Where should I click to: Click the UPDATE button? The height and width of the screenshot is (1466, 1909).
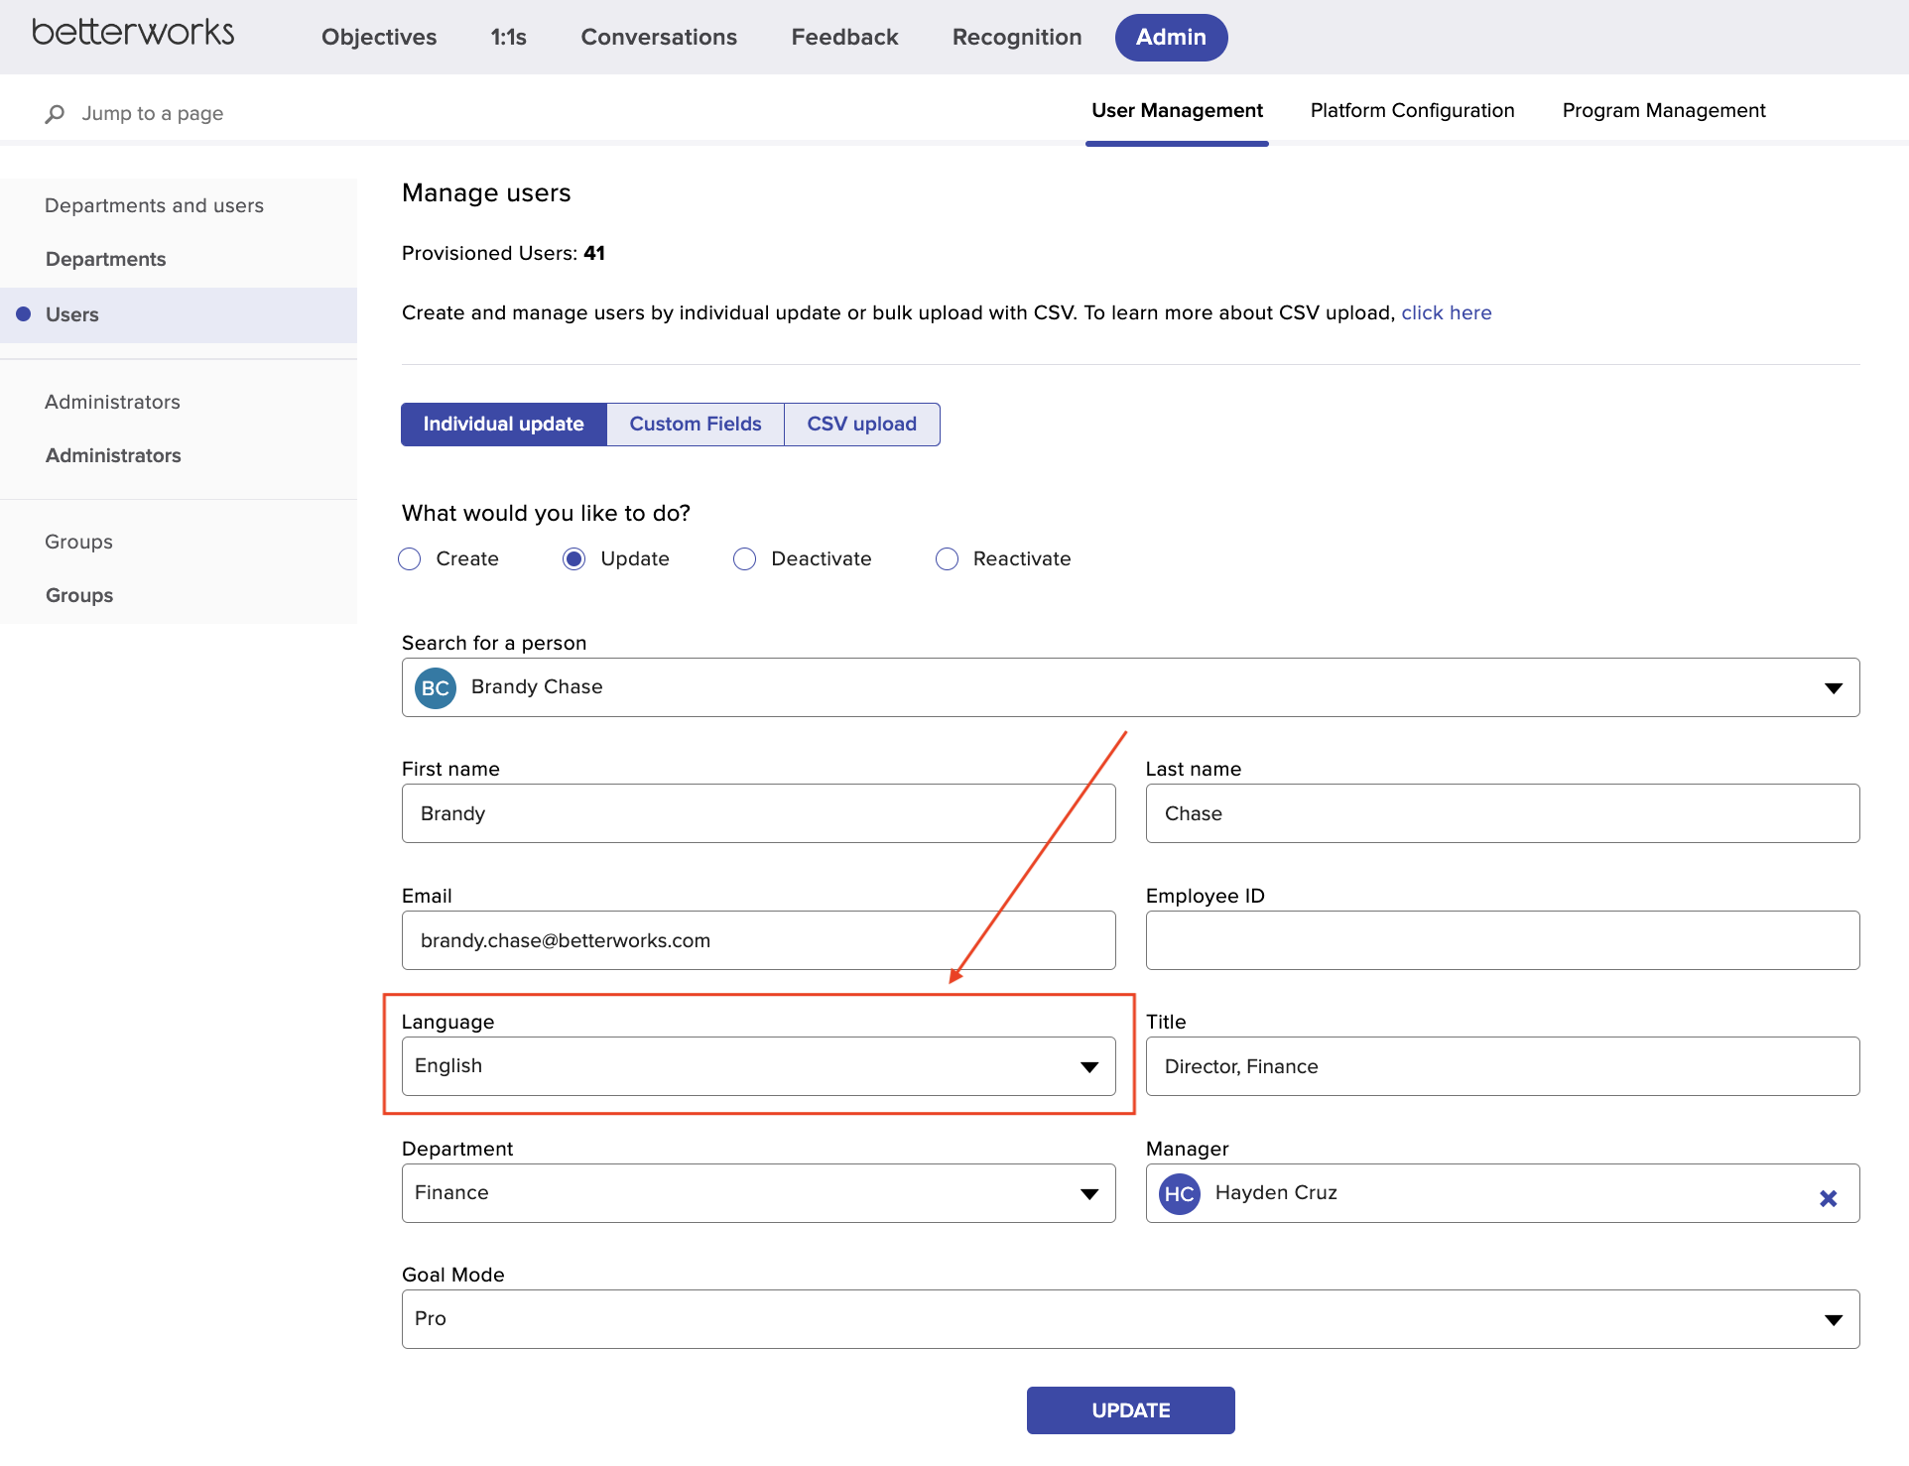coord(1130,1409)
